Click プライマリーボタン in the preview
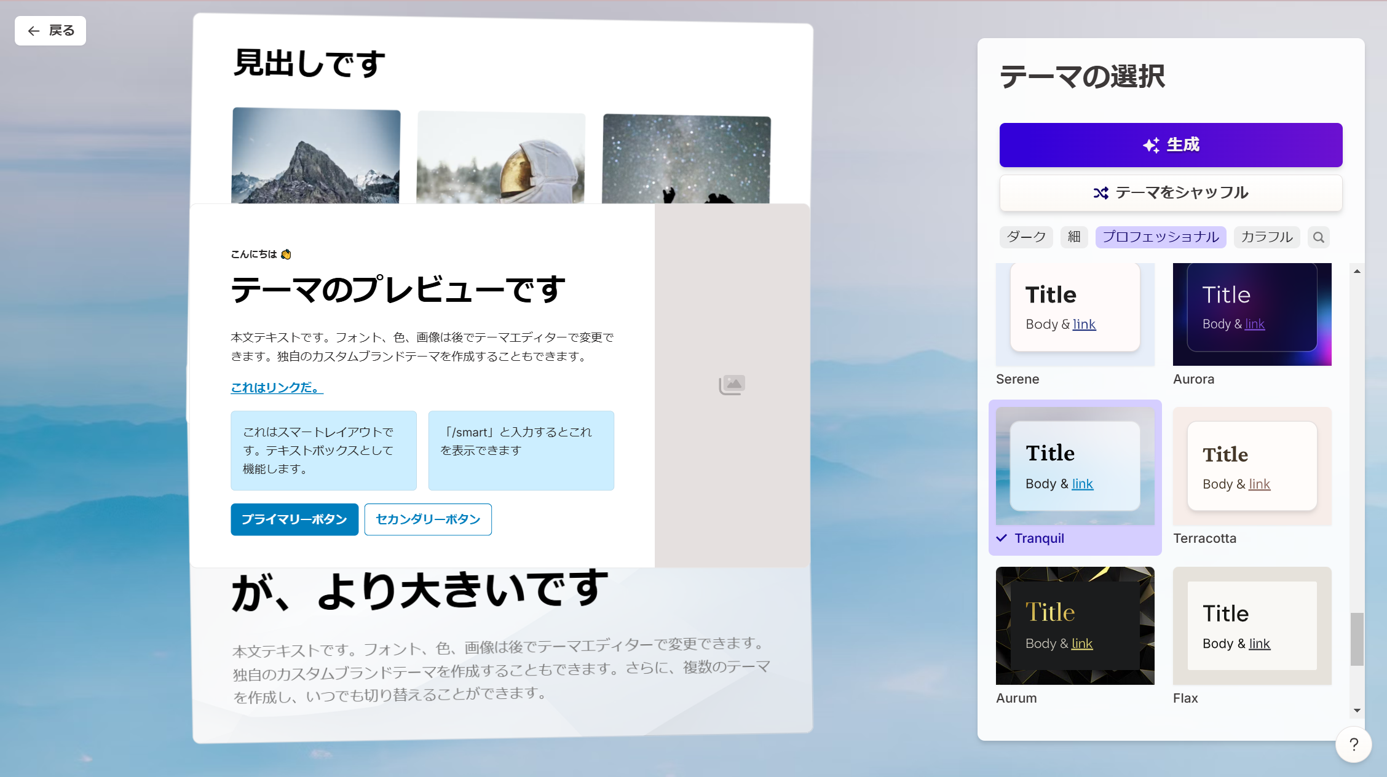 (x=294, y=519)
